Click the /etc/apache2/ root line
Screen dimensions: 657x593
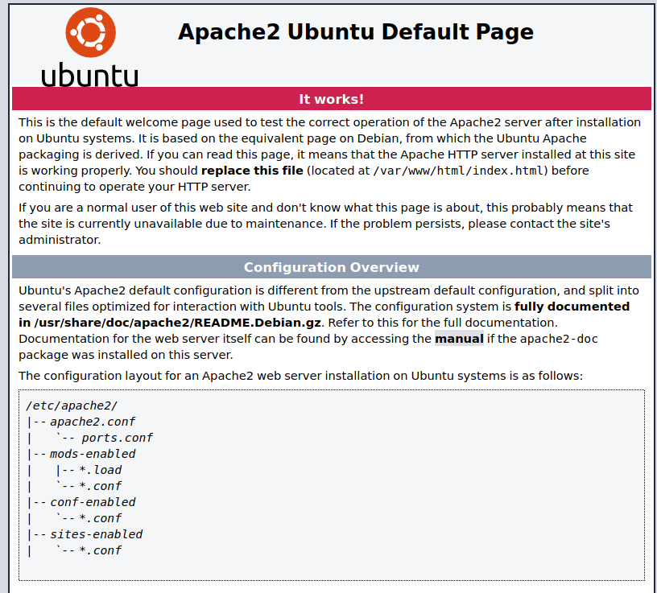tap(72, 406)
